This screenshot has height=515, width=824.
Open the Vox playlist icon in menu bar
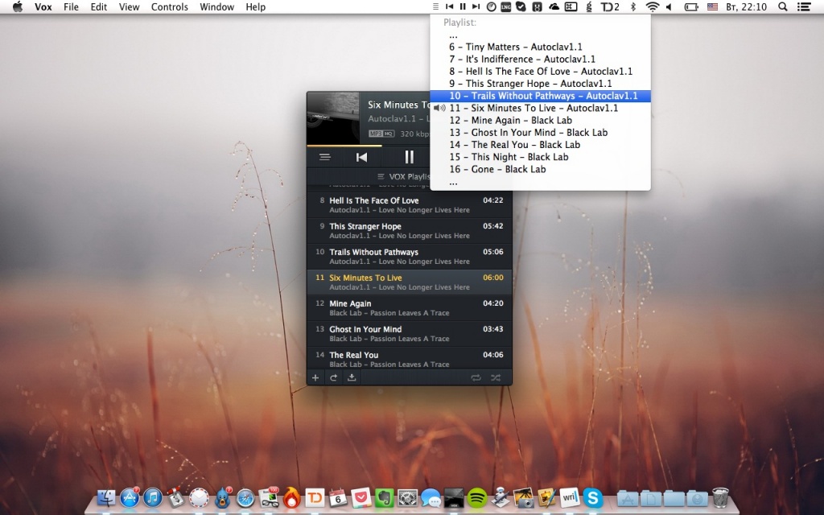point(436,6)
